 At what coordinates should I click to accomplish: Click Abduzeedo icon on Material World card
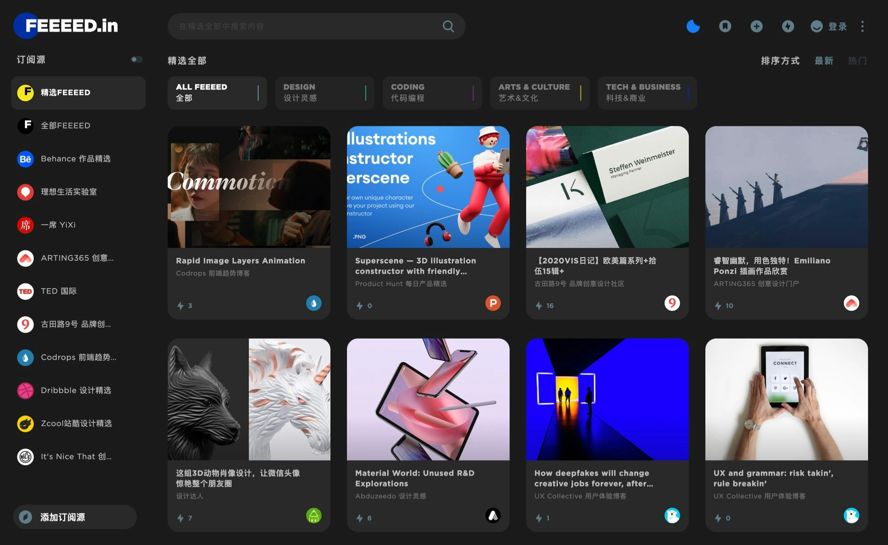pyautogui.click(x=493, y=516)
